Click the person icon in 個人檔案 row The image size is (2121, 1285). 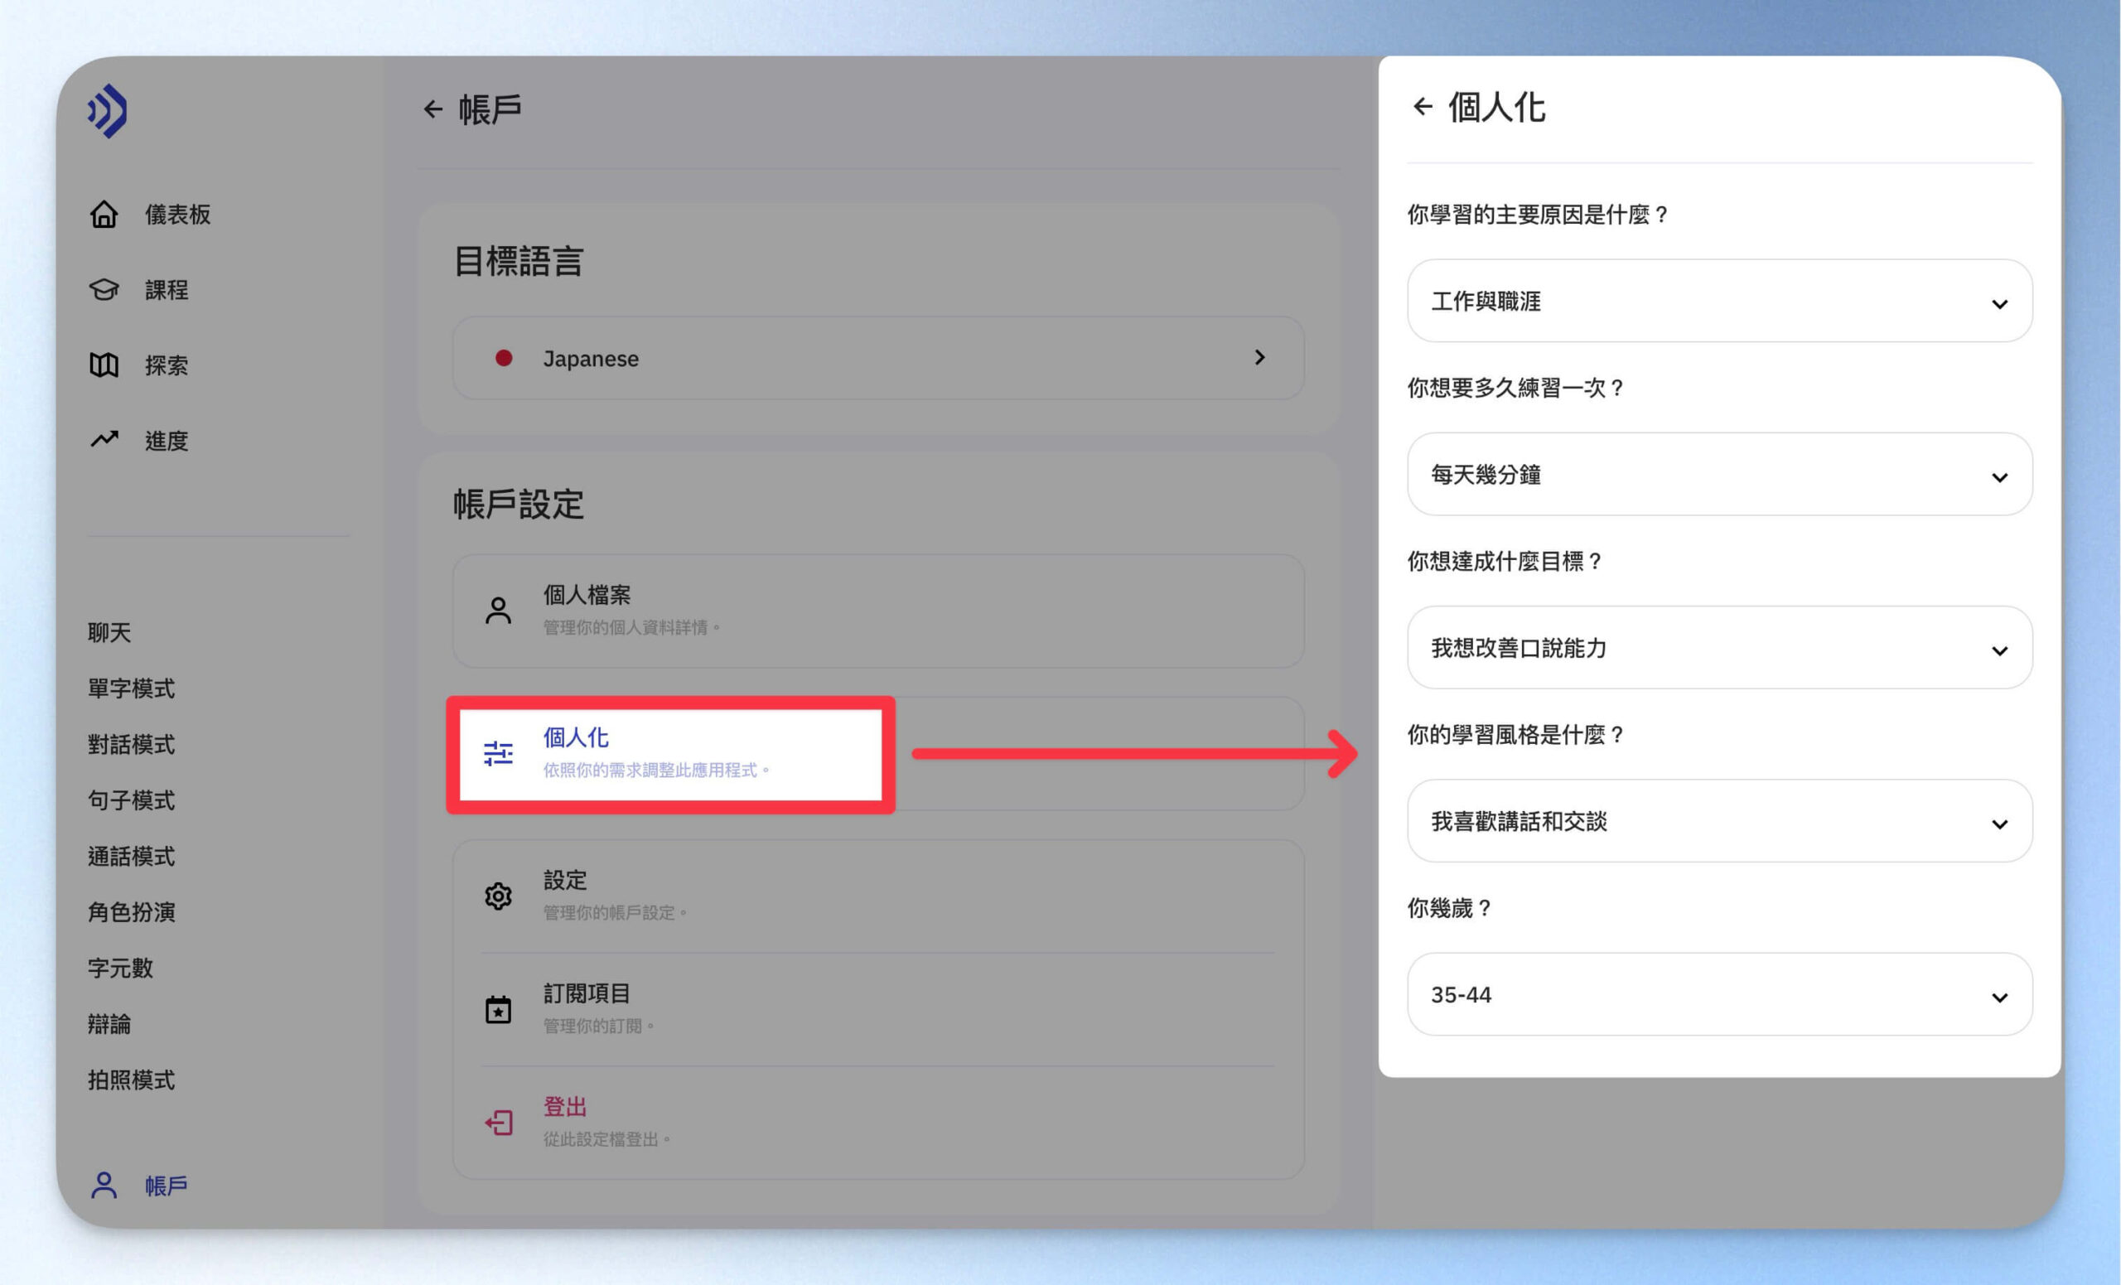coord(498,611)
